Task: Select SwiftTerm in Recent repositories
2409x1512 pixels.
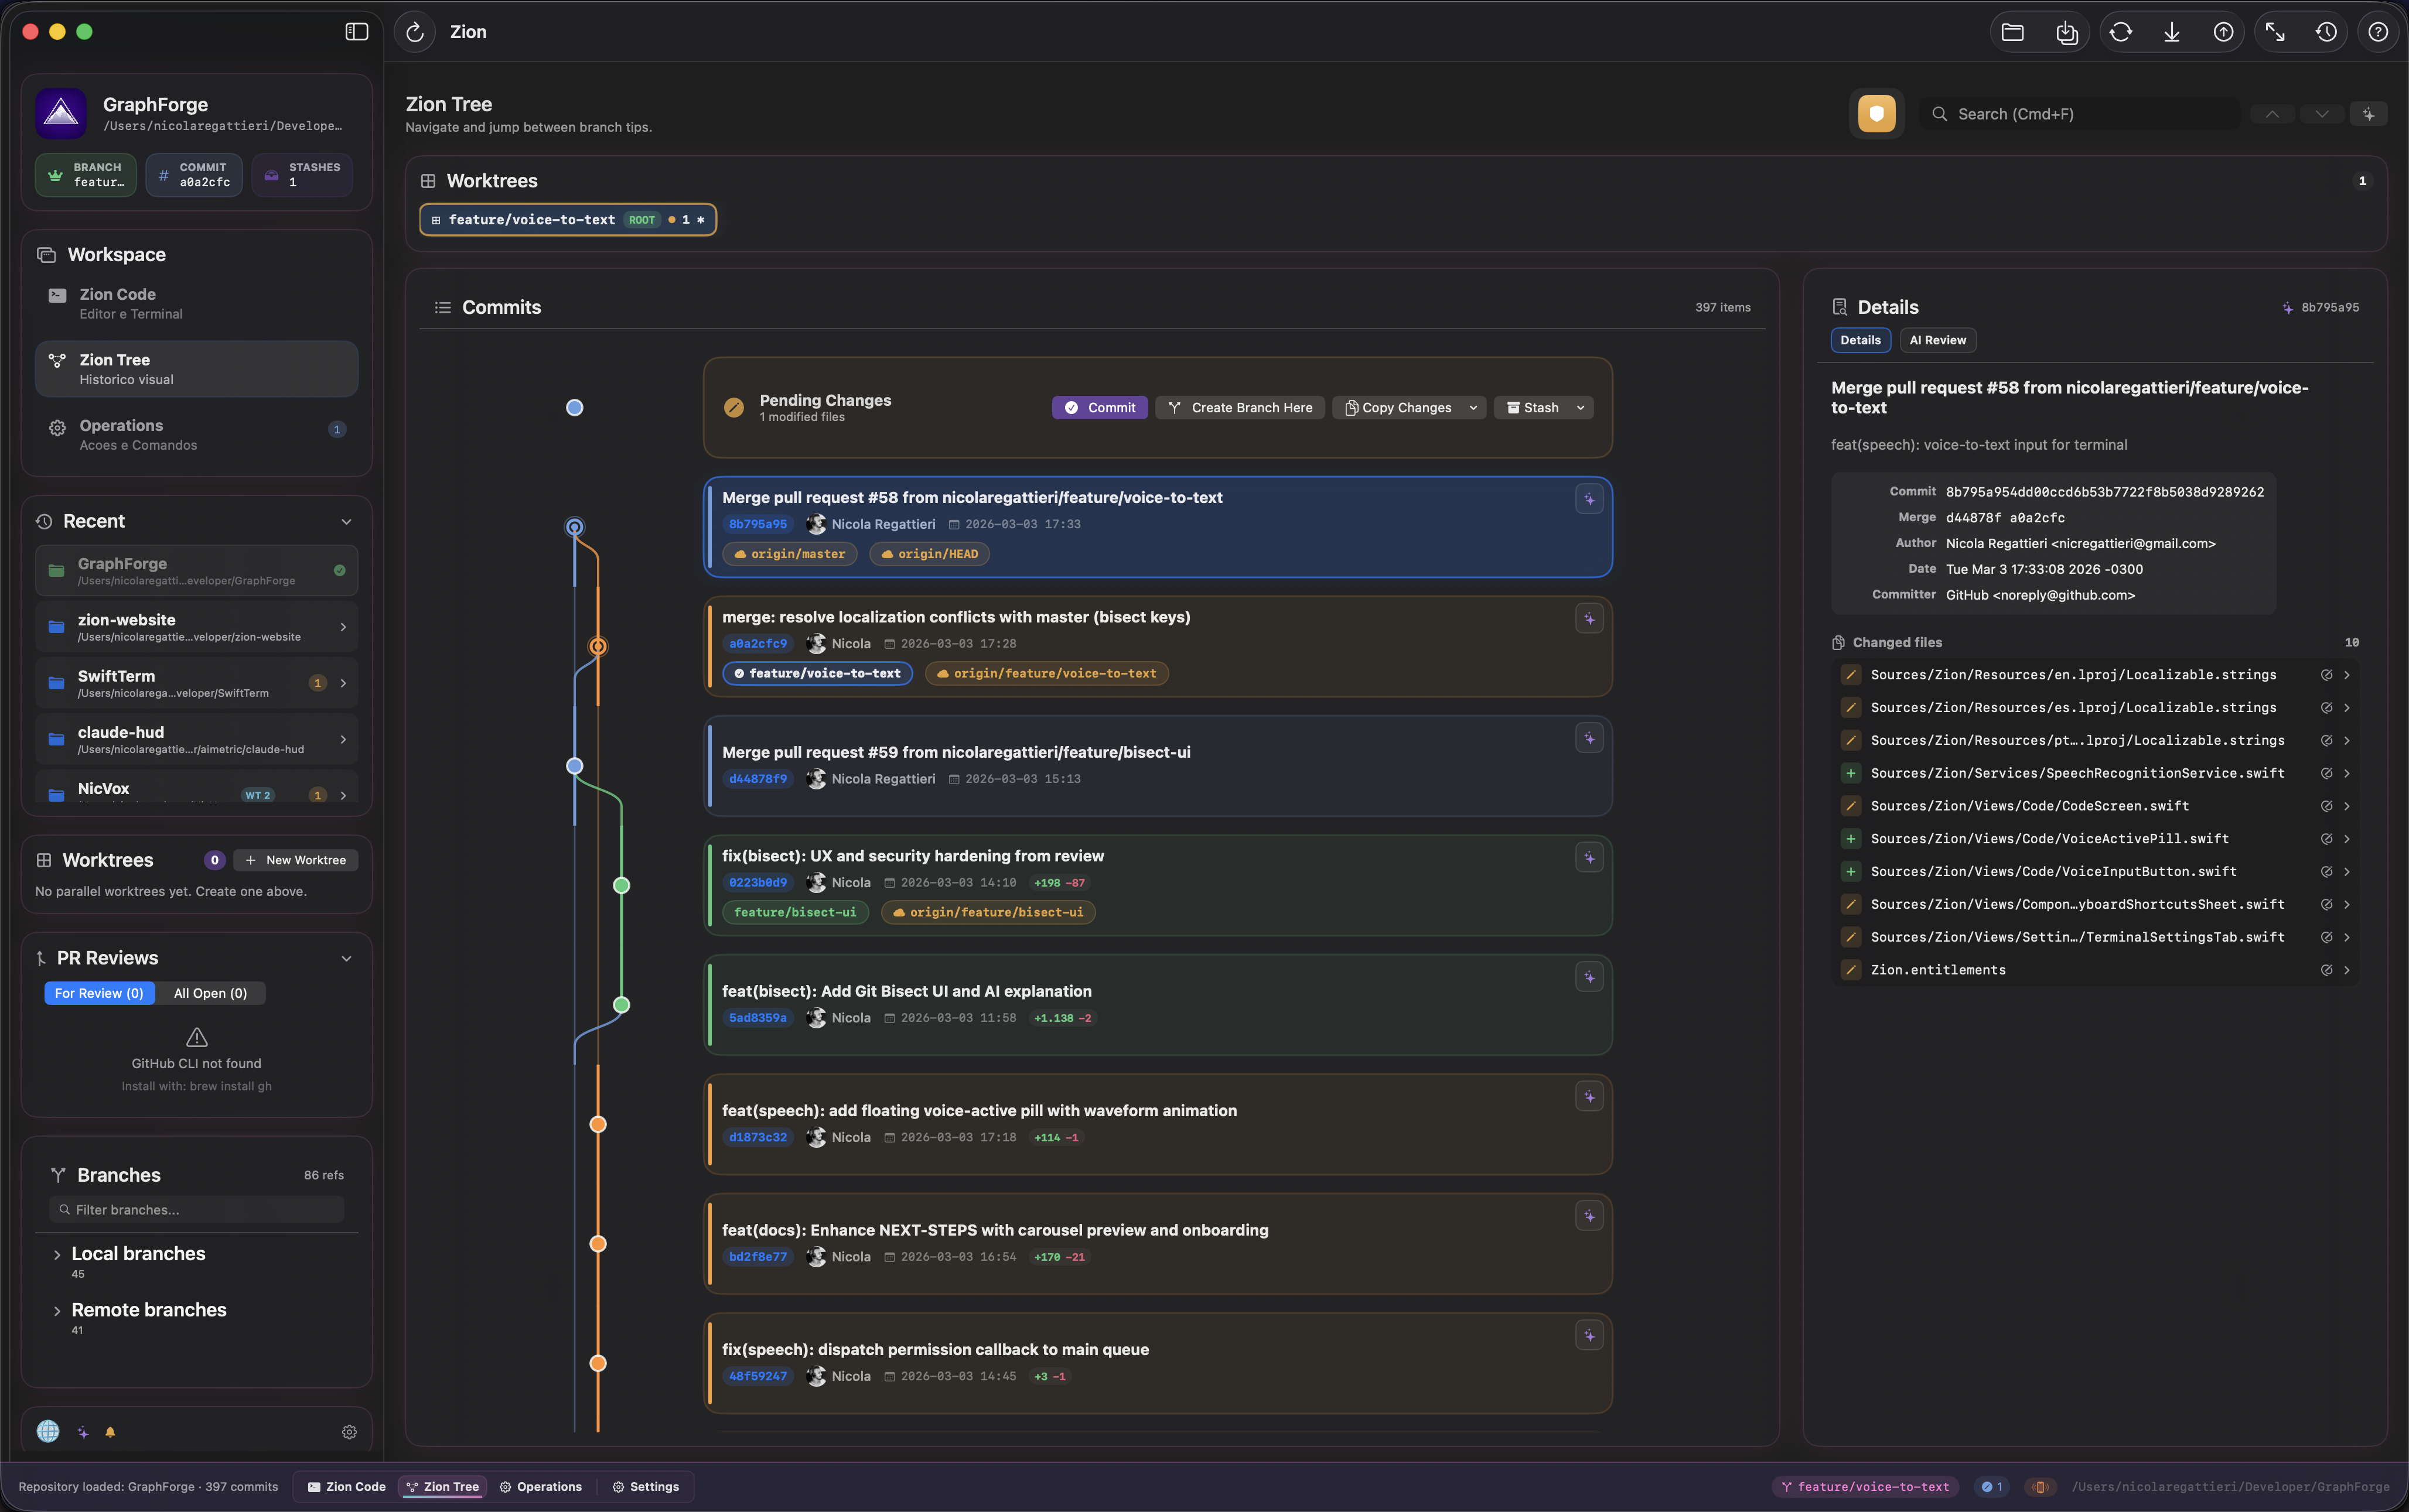Action: (197, 683)
